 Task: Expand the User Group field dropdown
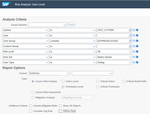point(47,41)
